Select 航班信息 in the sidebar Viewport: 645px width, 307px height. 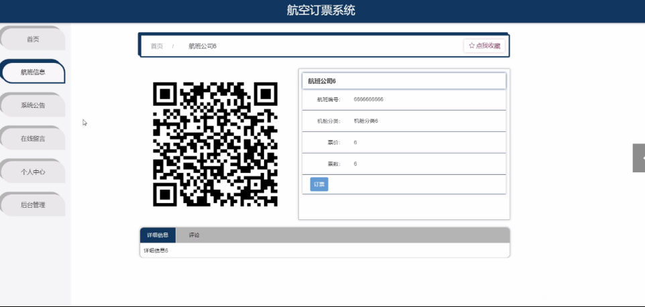[33, 72]
